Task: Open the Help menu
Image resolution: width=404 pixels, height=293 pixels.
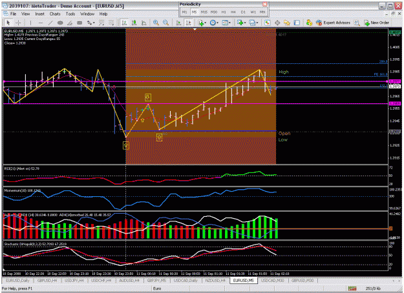Action: [103, 14]
